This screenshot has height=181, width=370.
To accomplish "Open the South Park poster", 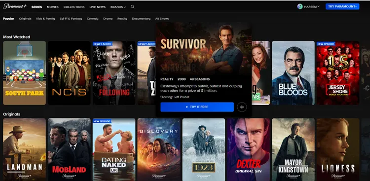I will click(x=24, y=73).
